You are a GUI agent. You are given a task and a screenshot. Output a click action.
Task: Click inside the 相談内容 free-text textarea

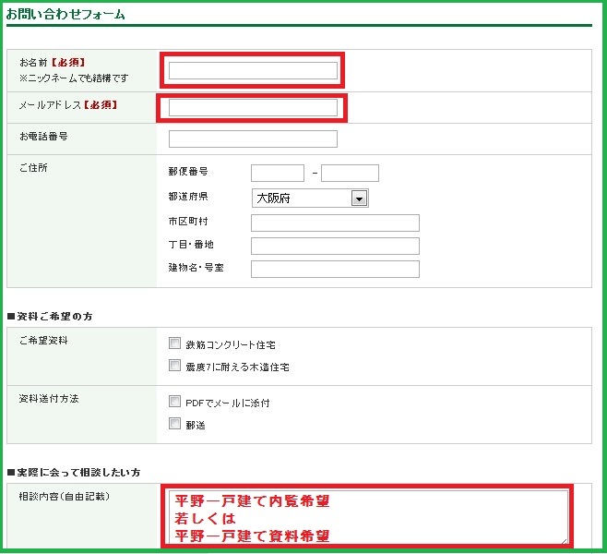click(367, 517)
